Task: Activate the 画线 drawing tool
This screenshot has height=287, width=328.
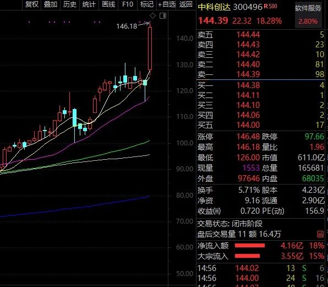Action: [x=108, y=4]
